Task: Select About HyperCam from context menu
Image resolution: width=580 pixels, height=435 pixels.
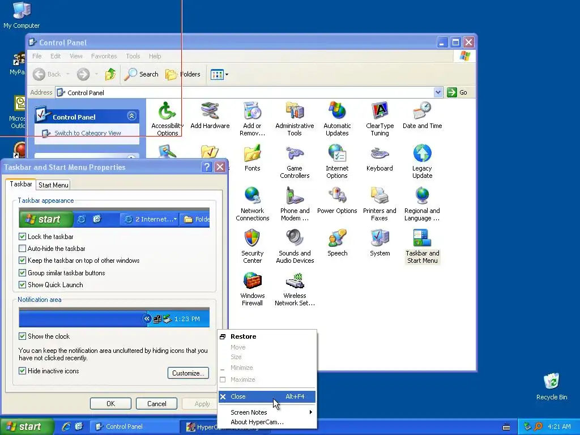Action: coord(266,422)
